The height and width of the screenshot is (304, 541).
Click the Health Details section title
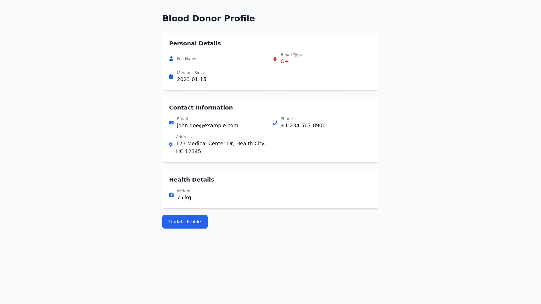click(192, 180)
